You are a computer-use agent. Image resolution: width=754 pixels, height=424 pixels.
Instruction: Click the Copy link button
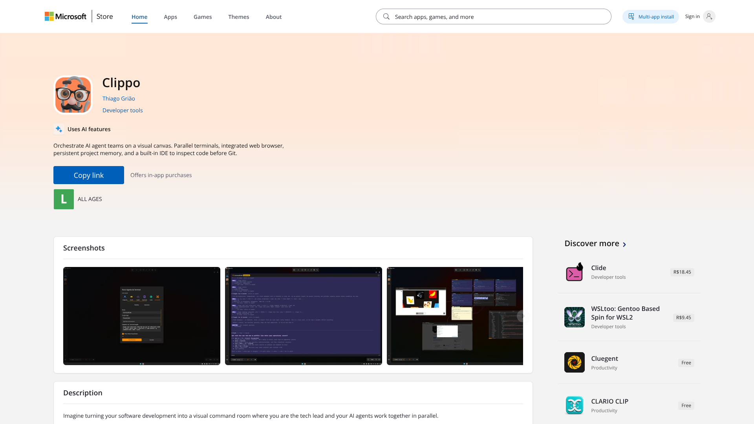pyautogui.click(x=89, y=175)
